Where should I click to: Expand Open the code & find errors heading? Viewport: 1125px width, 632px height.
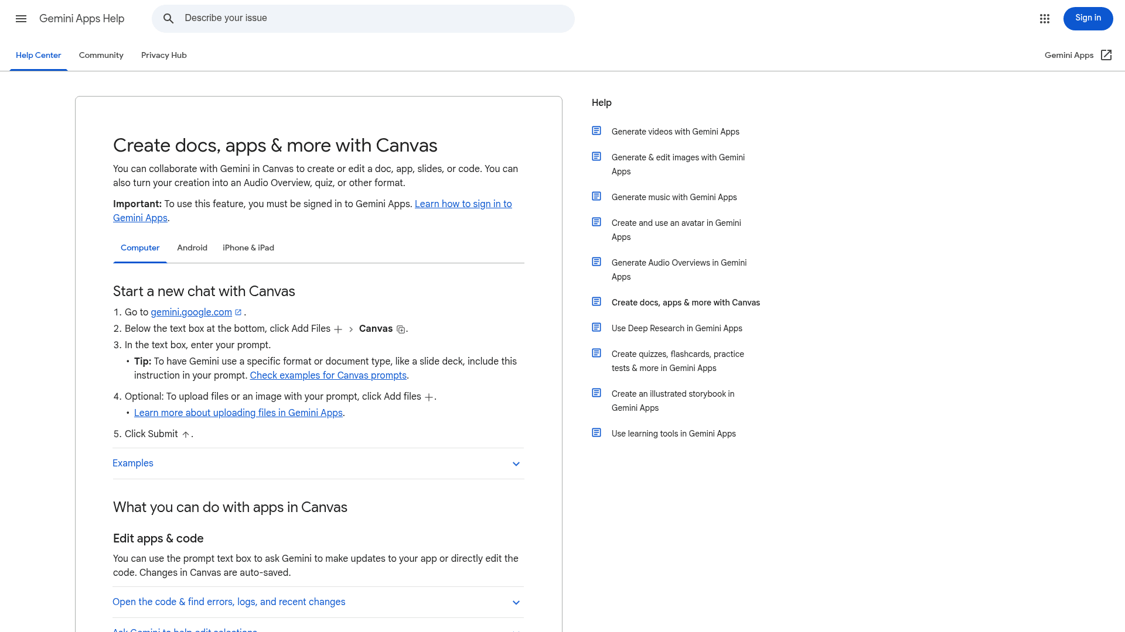click(x=318, y=602)
